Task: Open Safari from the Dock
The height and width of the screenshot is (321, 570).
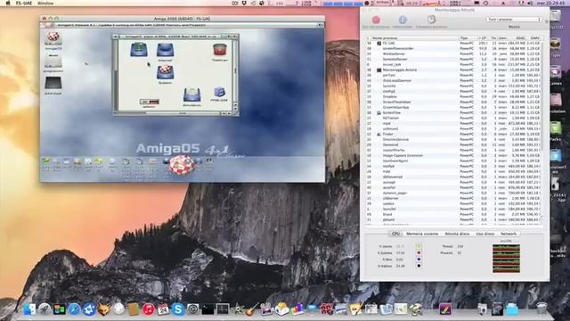Action: (74, 309)
